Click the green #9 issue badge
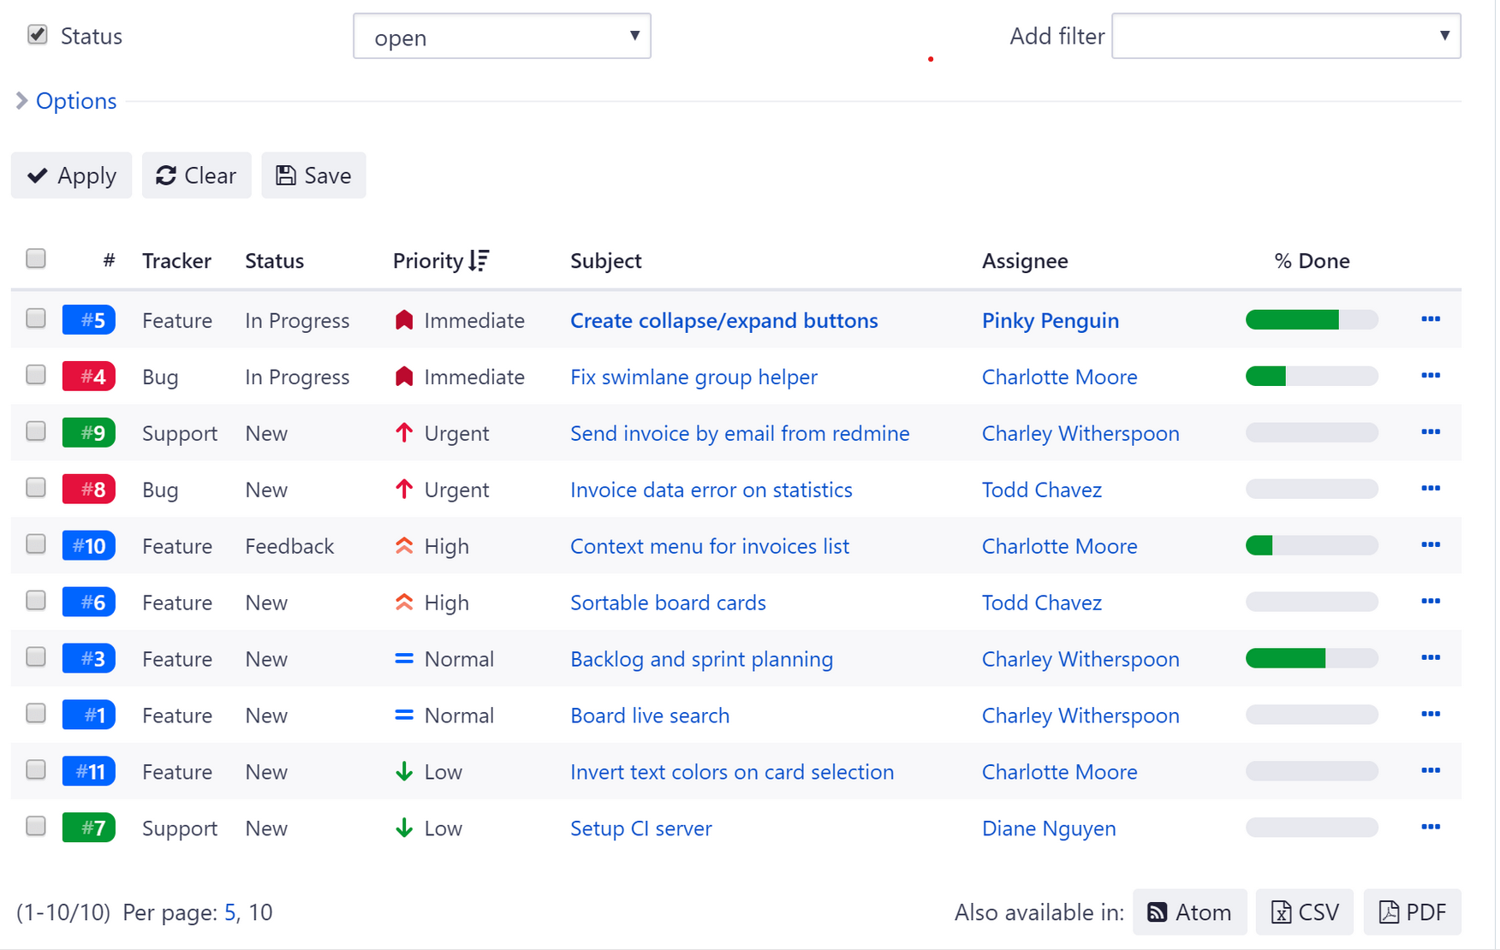The height and width of the screenshot is (950, 1500). [89, 433]
